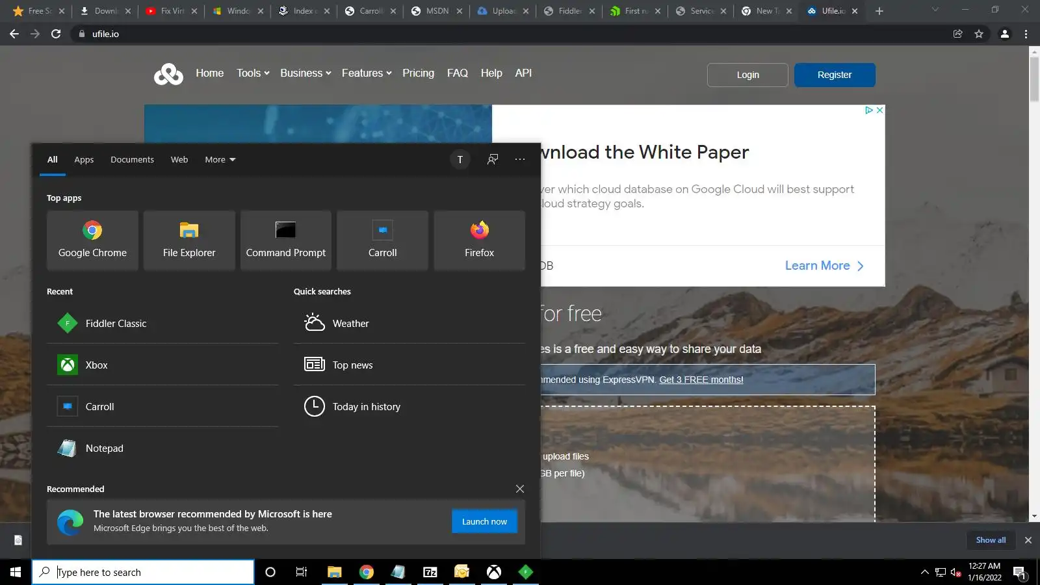Open the Chrome tab search dropdown
1040x585 pixels.
click(935, 10)
